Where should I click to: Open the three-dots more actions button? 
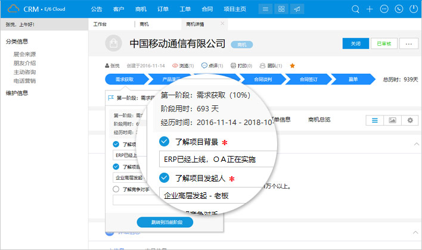pos(408,43)
